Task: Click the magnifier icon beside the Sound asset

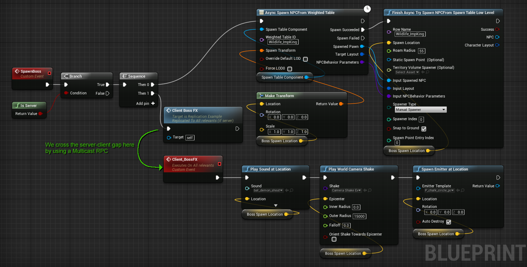Action: [x=291, y=190]
